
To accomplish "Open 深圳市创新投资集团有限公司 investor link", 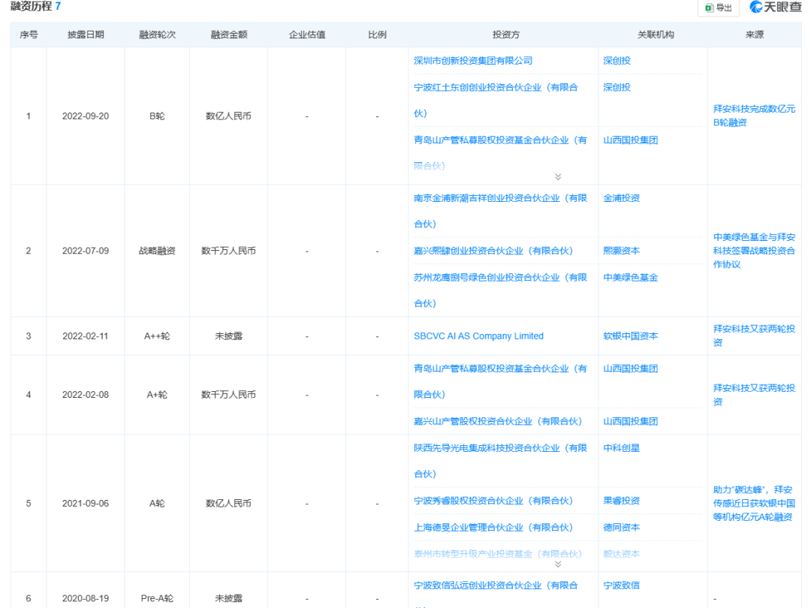I will pos(473,61).
